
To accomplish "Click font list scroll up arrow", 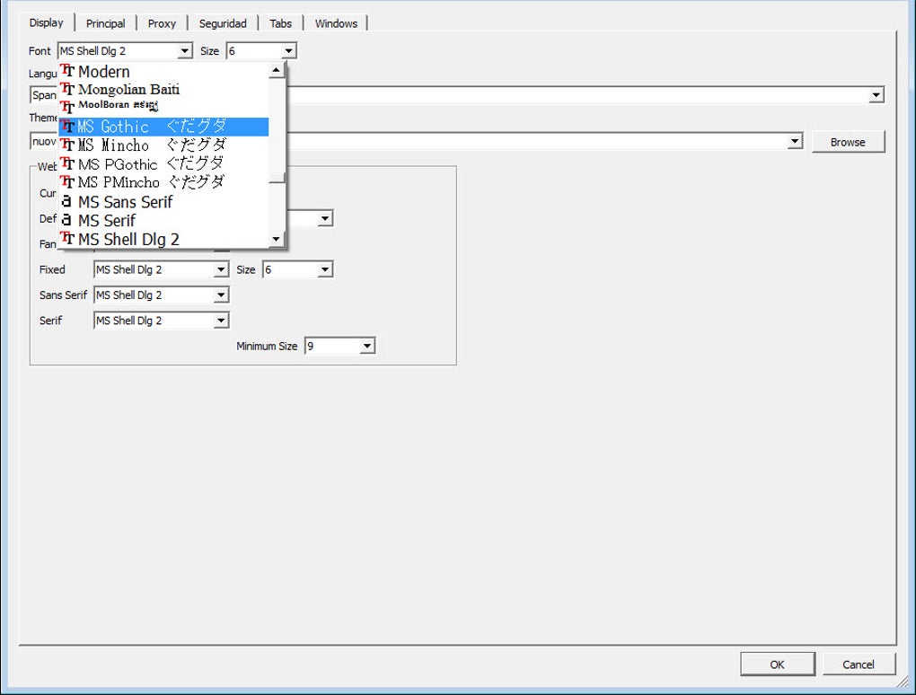I will 277,70.
